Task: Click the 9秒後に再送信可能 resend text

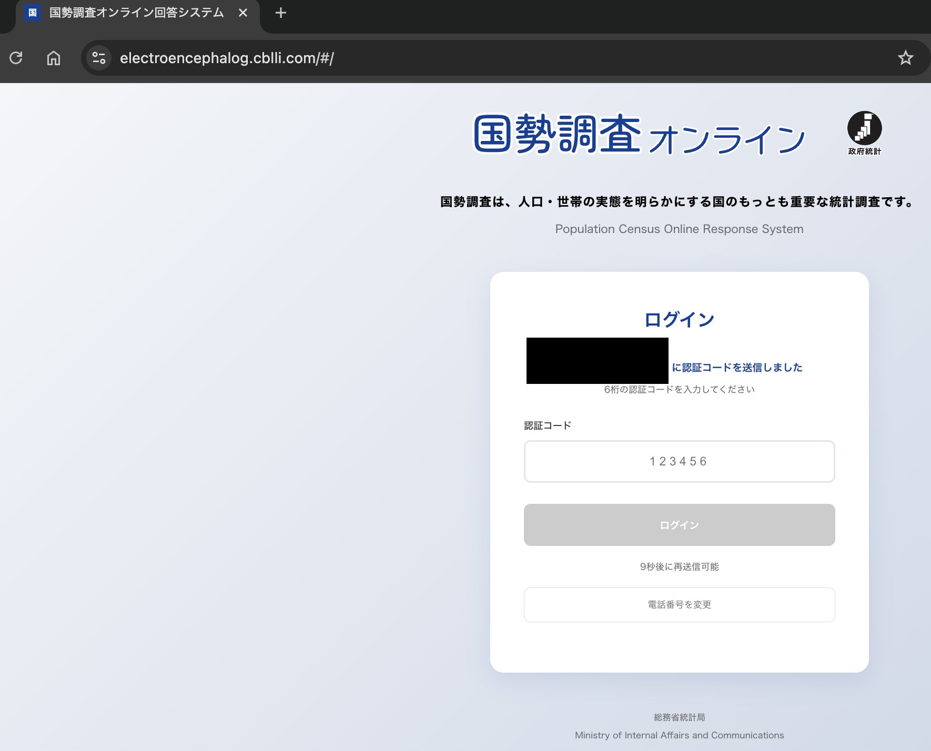Action: pos(679,566)
